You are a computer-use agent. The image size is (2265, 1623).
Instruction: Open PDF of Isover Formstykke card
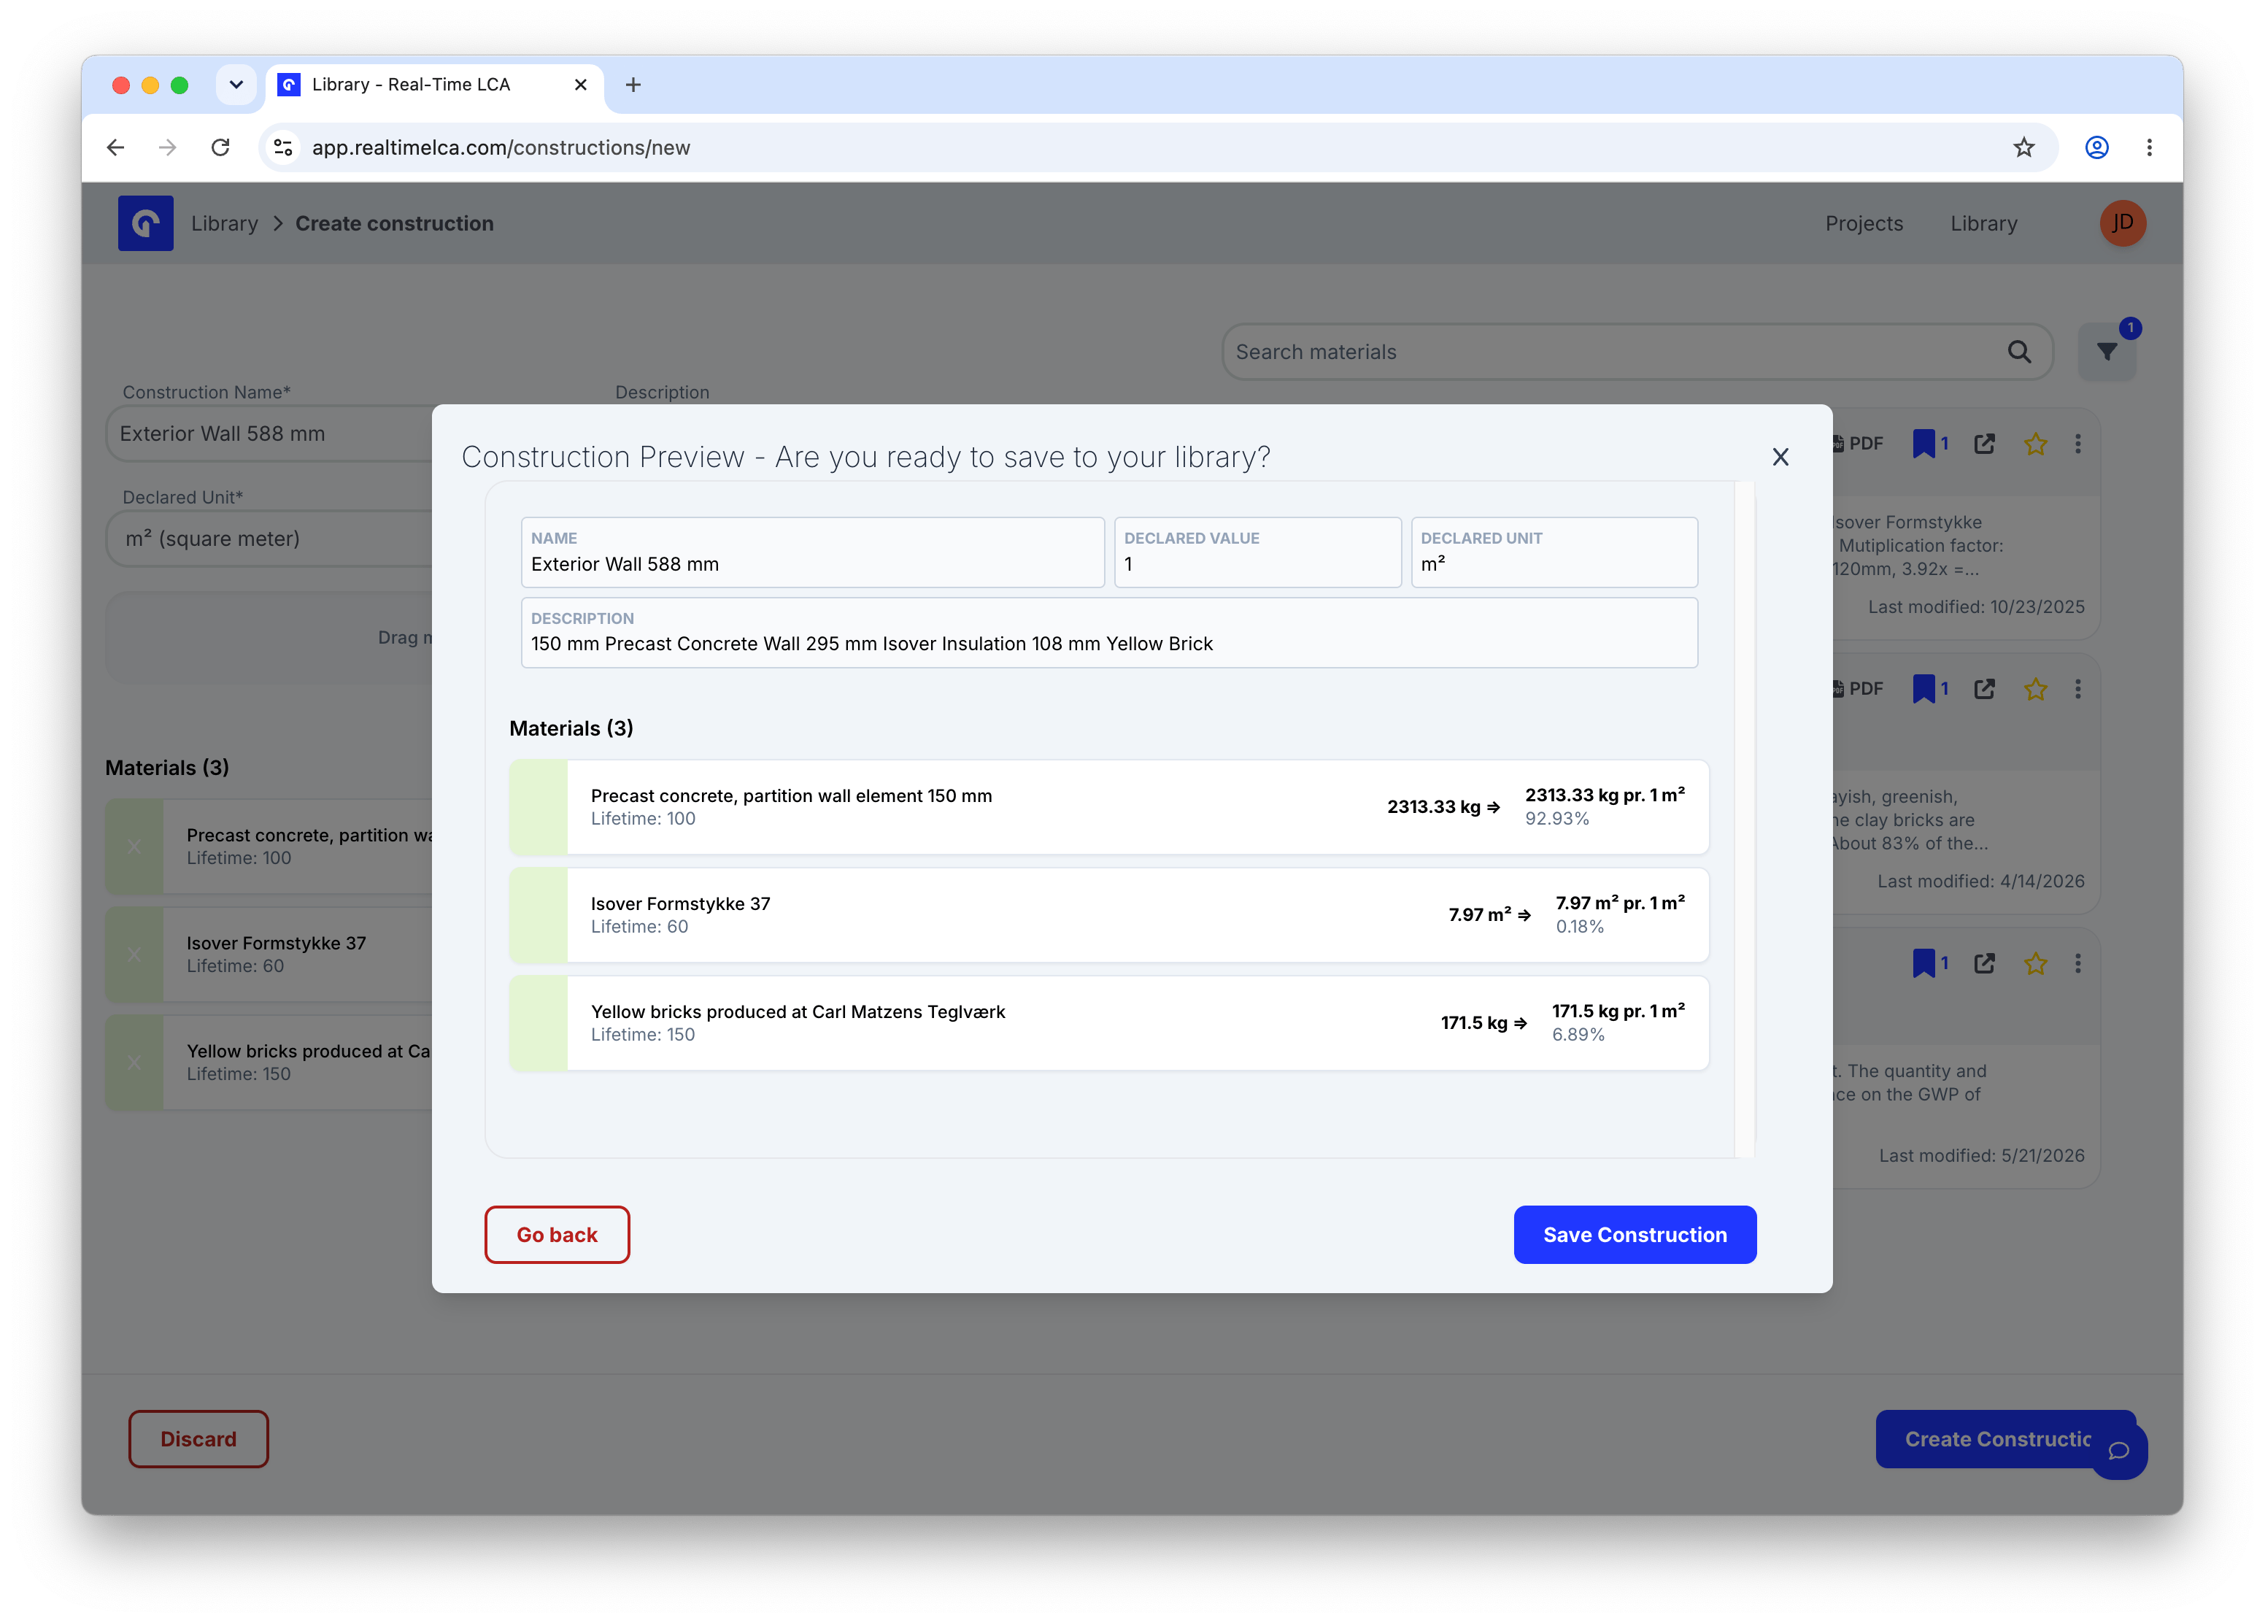1859,444
